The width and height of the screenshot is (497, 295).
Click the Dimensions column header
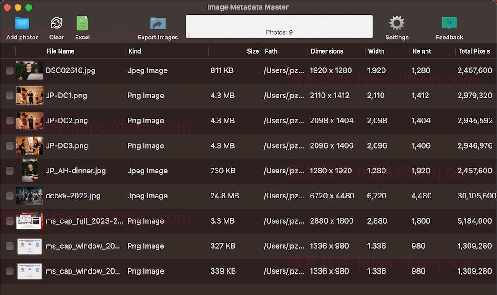coord(327,51)
